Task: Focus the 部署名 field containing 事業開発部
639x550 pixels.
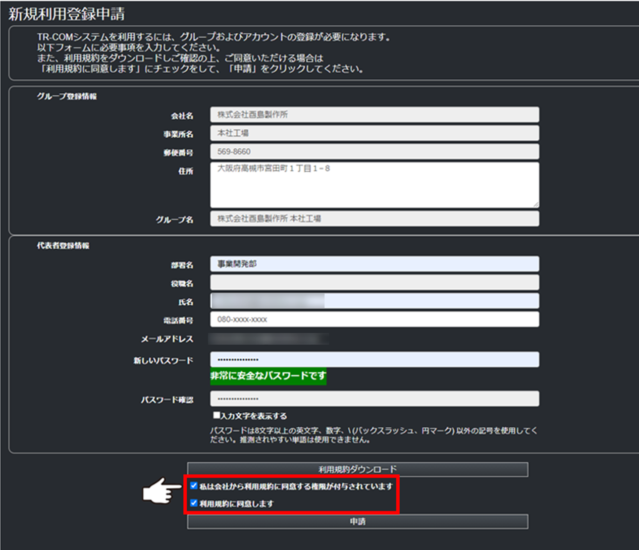Action: 374,264
